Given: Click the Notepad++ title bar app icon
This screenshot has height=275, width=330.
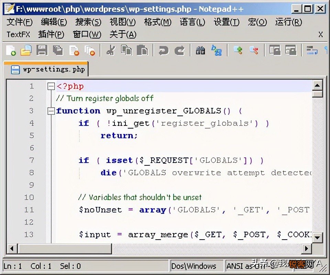Looking at the screenshot, I should click(x=10, y=8).
